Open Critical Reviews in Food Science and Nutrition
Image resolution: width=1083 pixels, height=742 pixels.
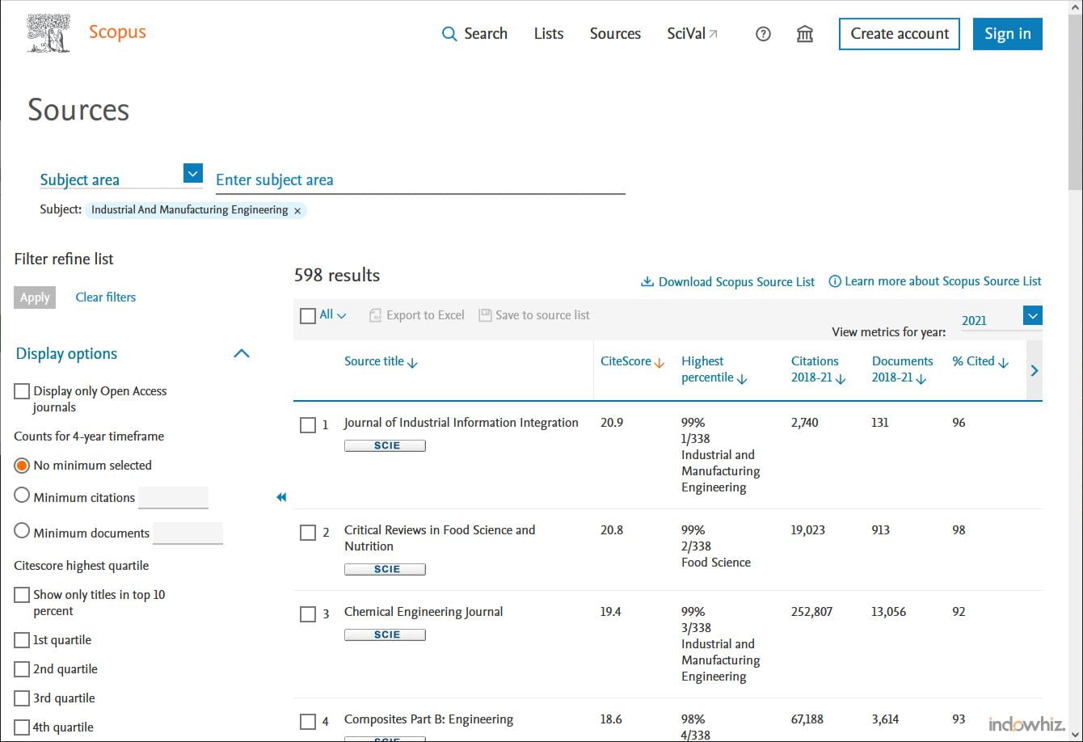[x=440, y=538]
